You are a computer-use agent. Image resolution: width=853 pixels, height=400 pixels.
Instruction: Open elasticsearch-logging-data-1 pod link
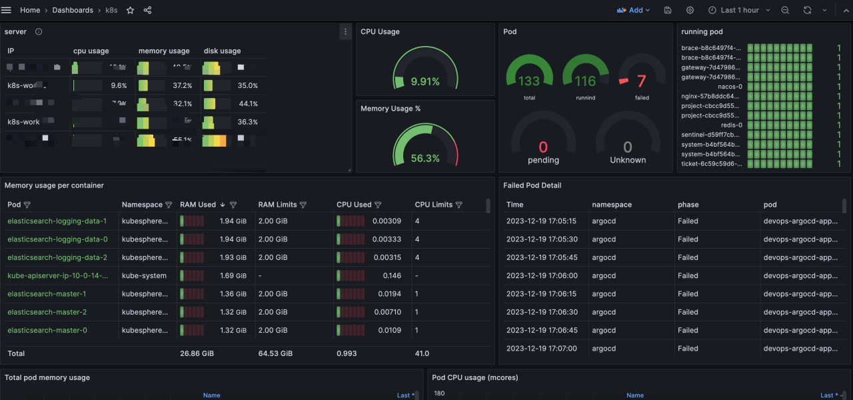[57, 221]
